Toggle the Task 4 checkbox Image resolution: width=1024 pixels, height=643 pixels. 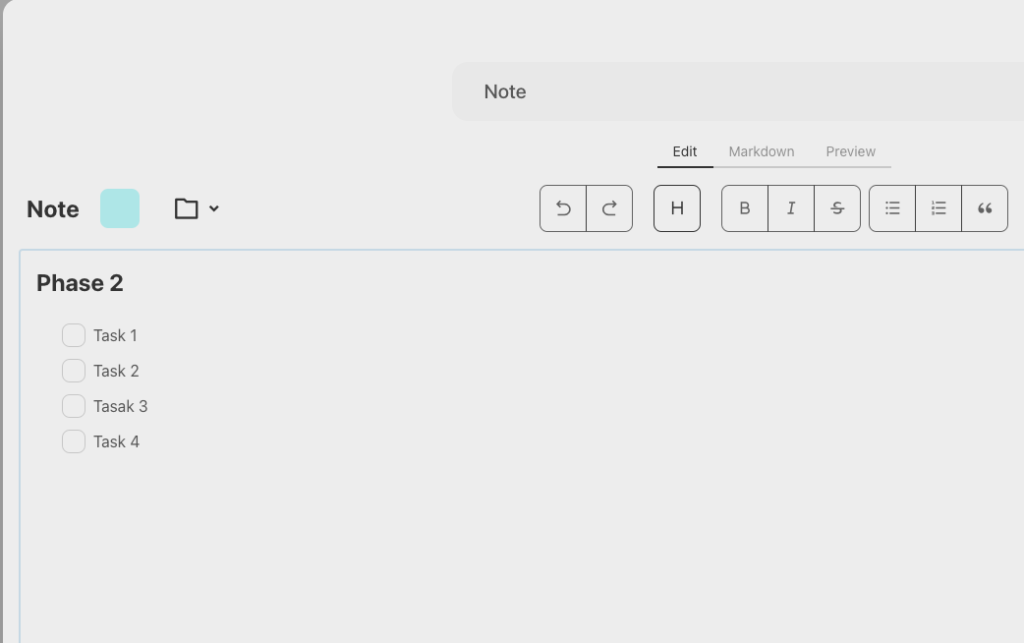[x=74, y=441]
